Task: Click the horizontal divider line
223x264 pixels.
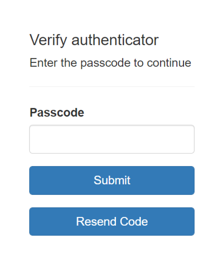Action: [x=112, y=86]
